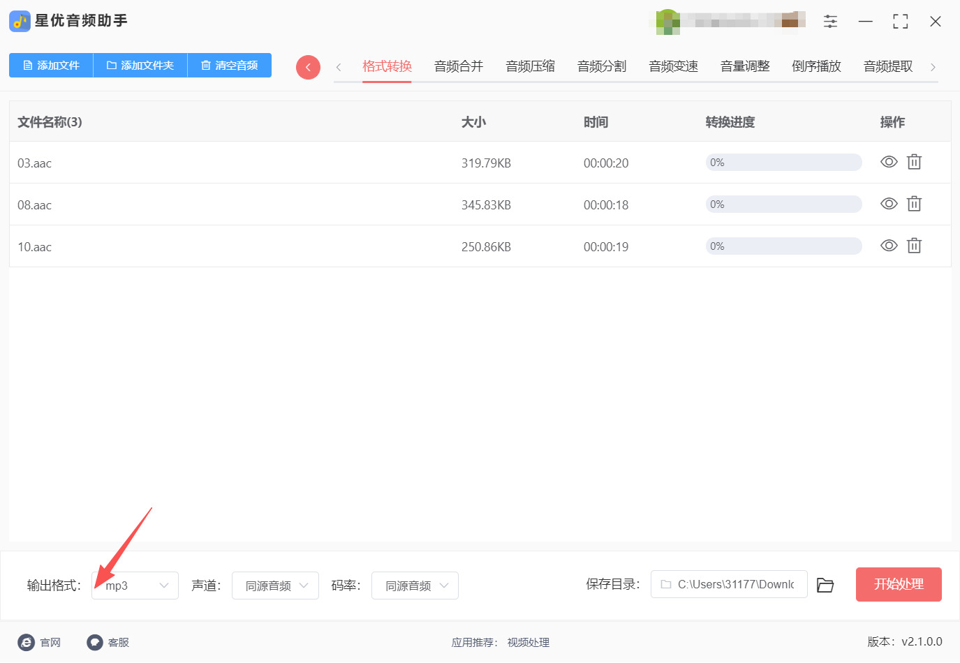Open the 声道 dropdown
Viewport: 960px width, 663px height.
(x=275, y=586)
